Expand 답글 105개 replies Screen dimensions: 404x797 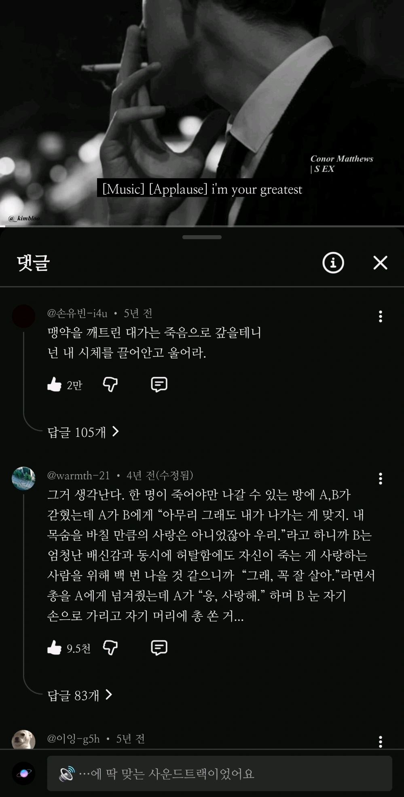click(x=83, y=432)
